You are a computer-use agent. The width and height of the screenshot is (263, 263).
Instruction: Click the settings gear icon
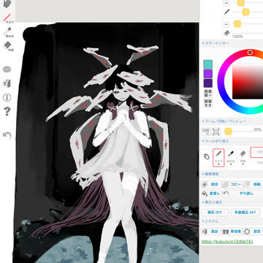[247, 231]
